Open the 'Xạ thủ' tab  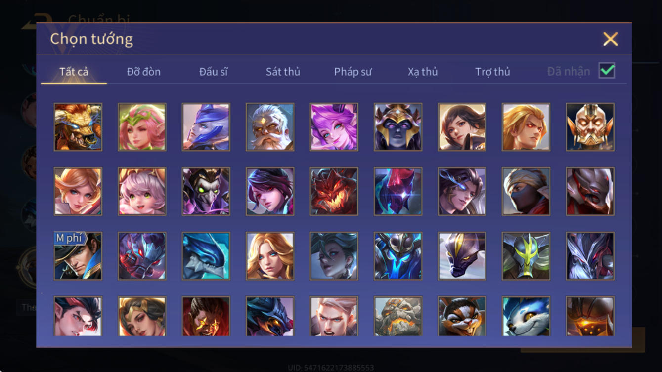[423, 72]
